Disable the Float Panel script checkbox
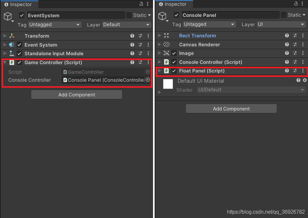This screenshot has height=218, width=308. pyautogui.click(x=174, y=71)
